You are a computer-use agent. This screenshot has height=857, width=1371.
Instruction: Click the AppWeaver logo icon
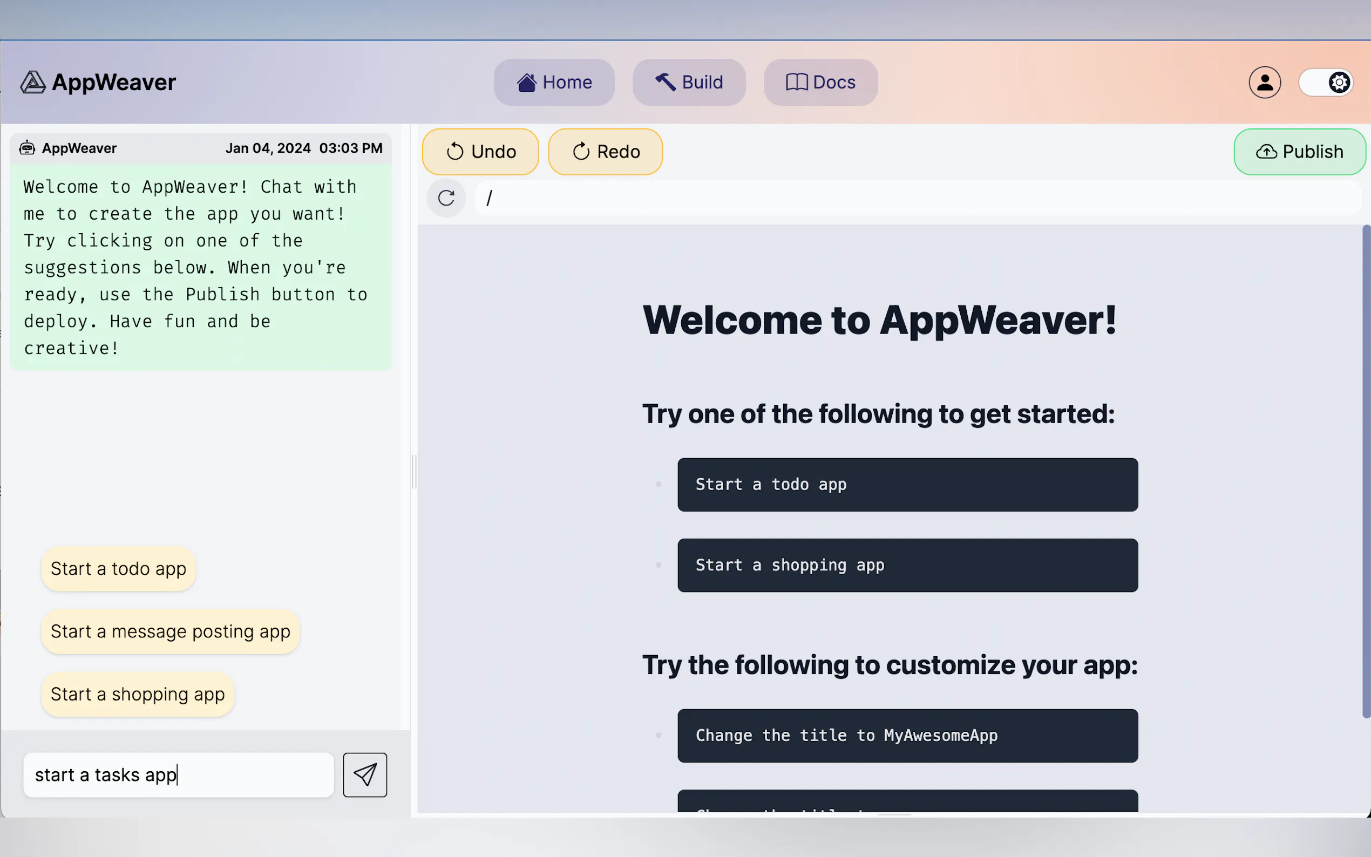33,82
